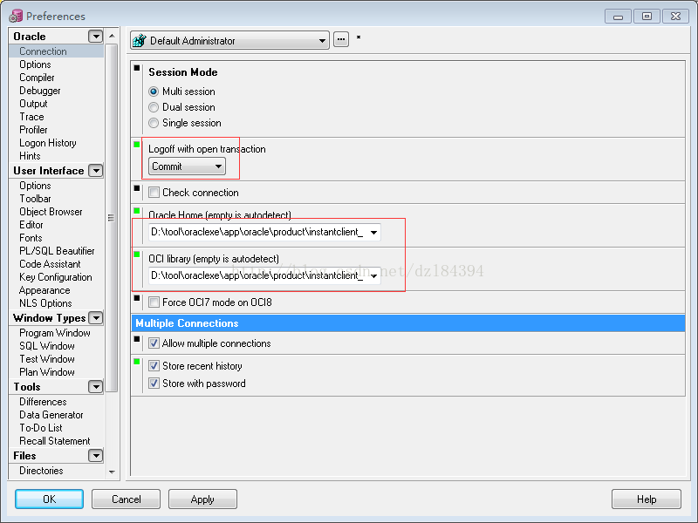Image resolution: width=698 pixels, height=523 pixels.
Task: Click the sidebar scroll up arrow
Action: pos(113,36)
